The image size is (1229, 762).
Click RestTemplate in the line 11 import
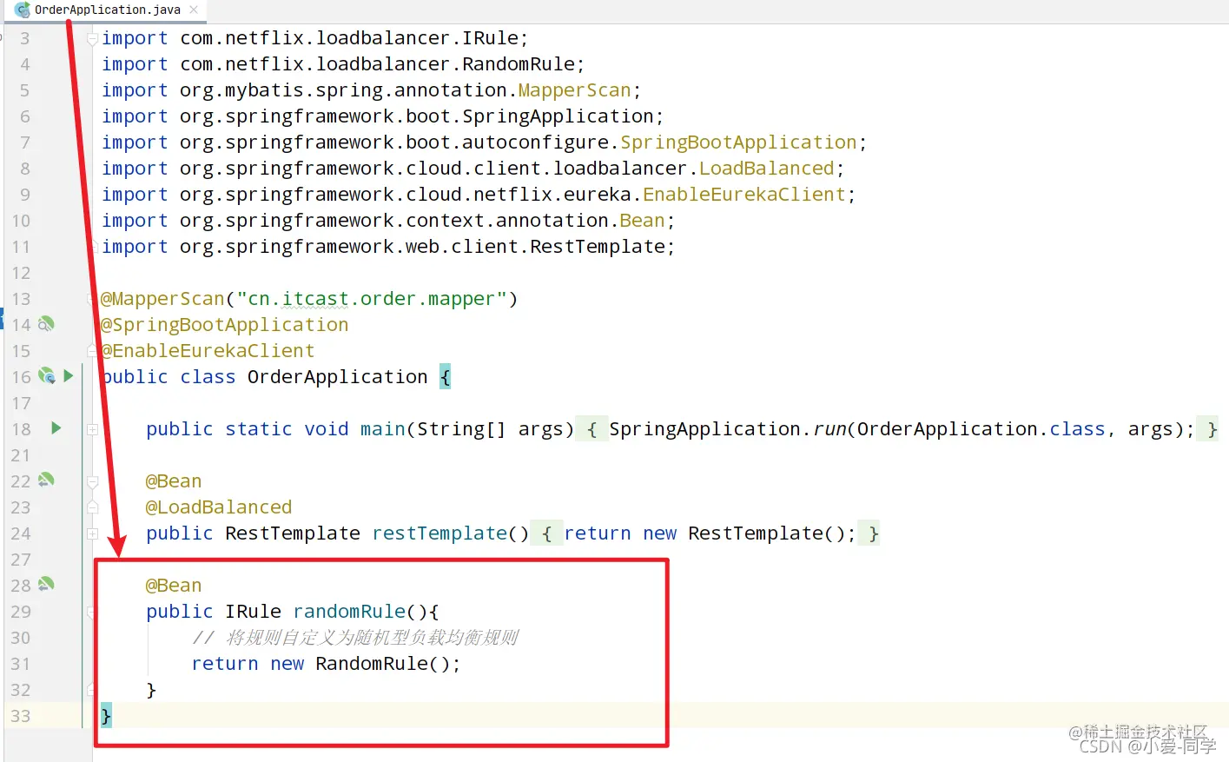coord(598,247)
